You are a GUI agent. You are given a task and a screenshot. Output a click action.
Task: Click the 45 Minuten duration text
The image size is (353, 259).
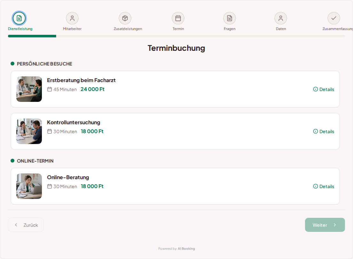65,89
